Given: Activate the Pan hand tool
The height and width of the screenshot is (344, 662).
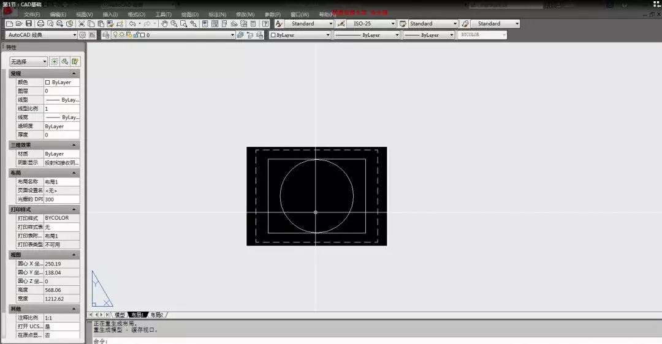Looking at the screenshot, I should tap(164, 24).
